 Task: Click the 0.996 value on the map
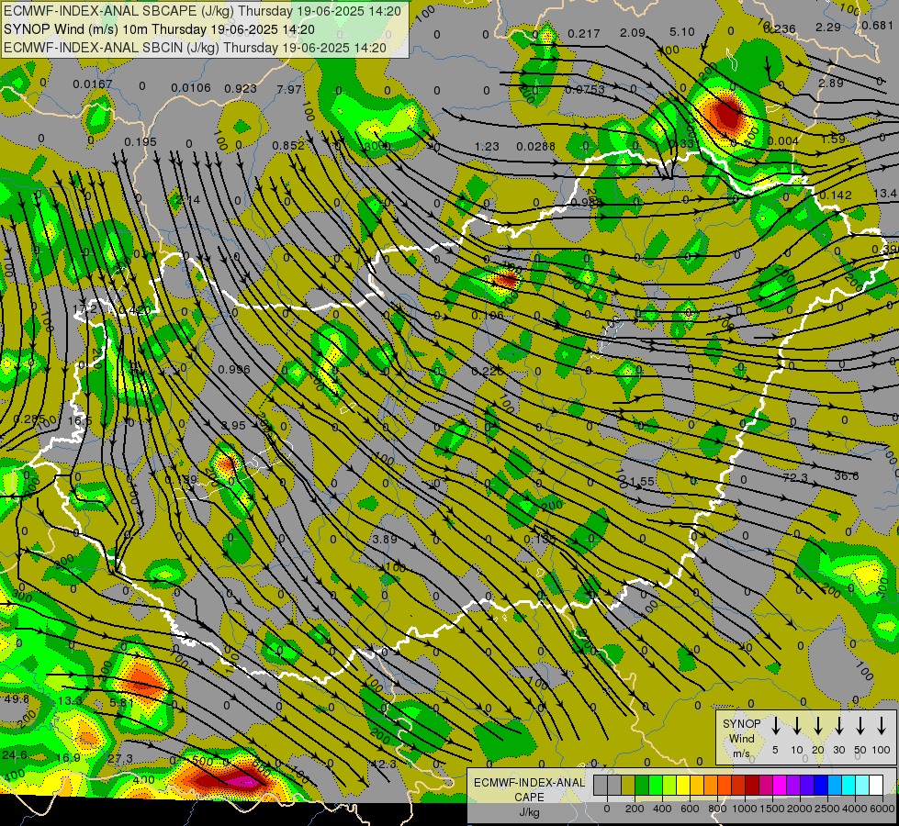234,370
